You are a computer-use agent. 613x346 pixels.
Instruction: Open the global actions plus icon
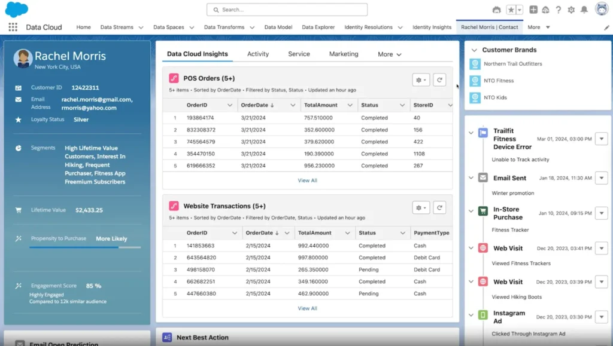(x=533, y=10)
